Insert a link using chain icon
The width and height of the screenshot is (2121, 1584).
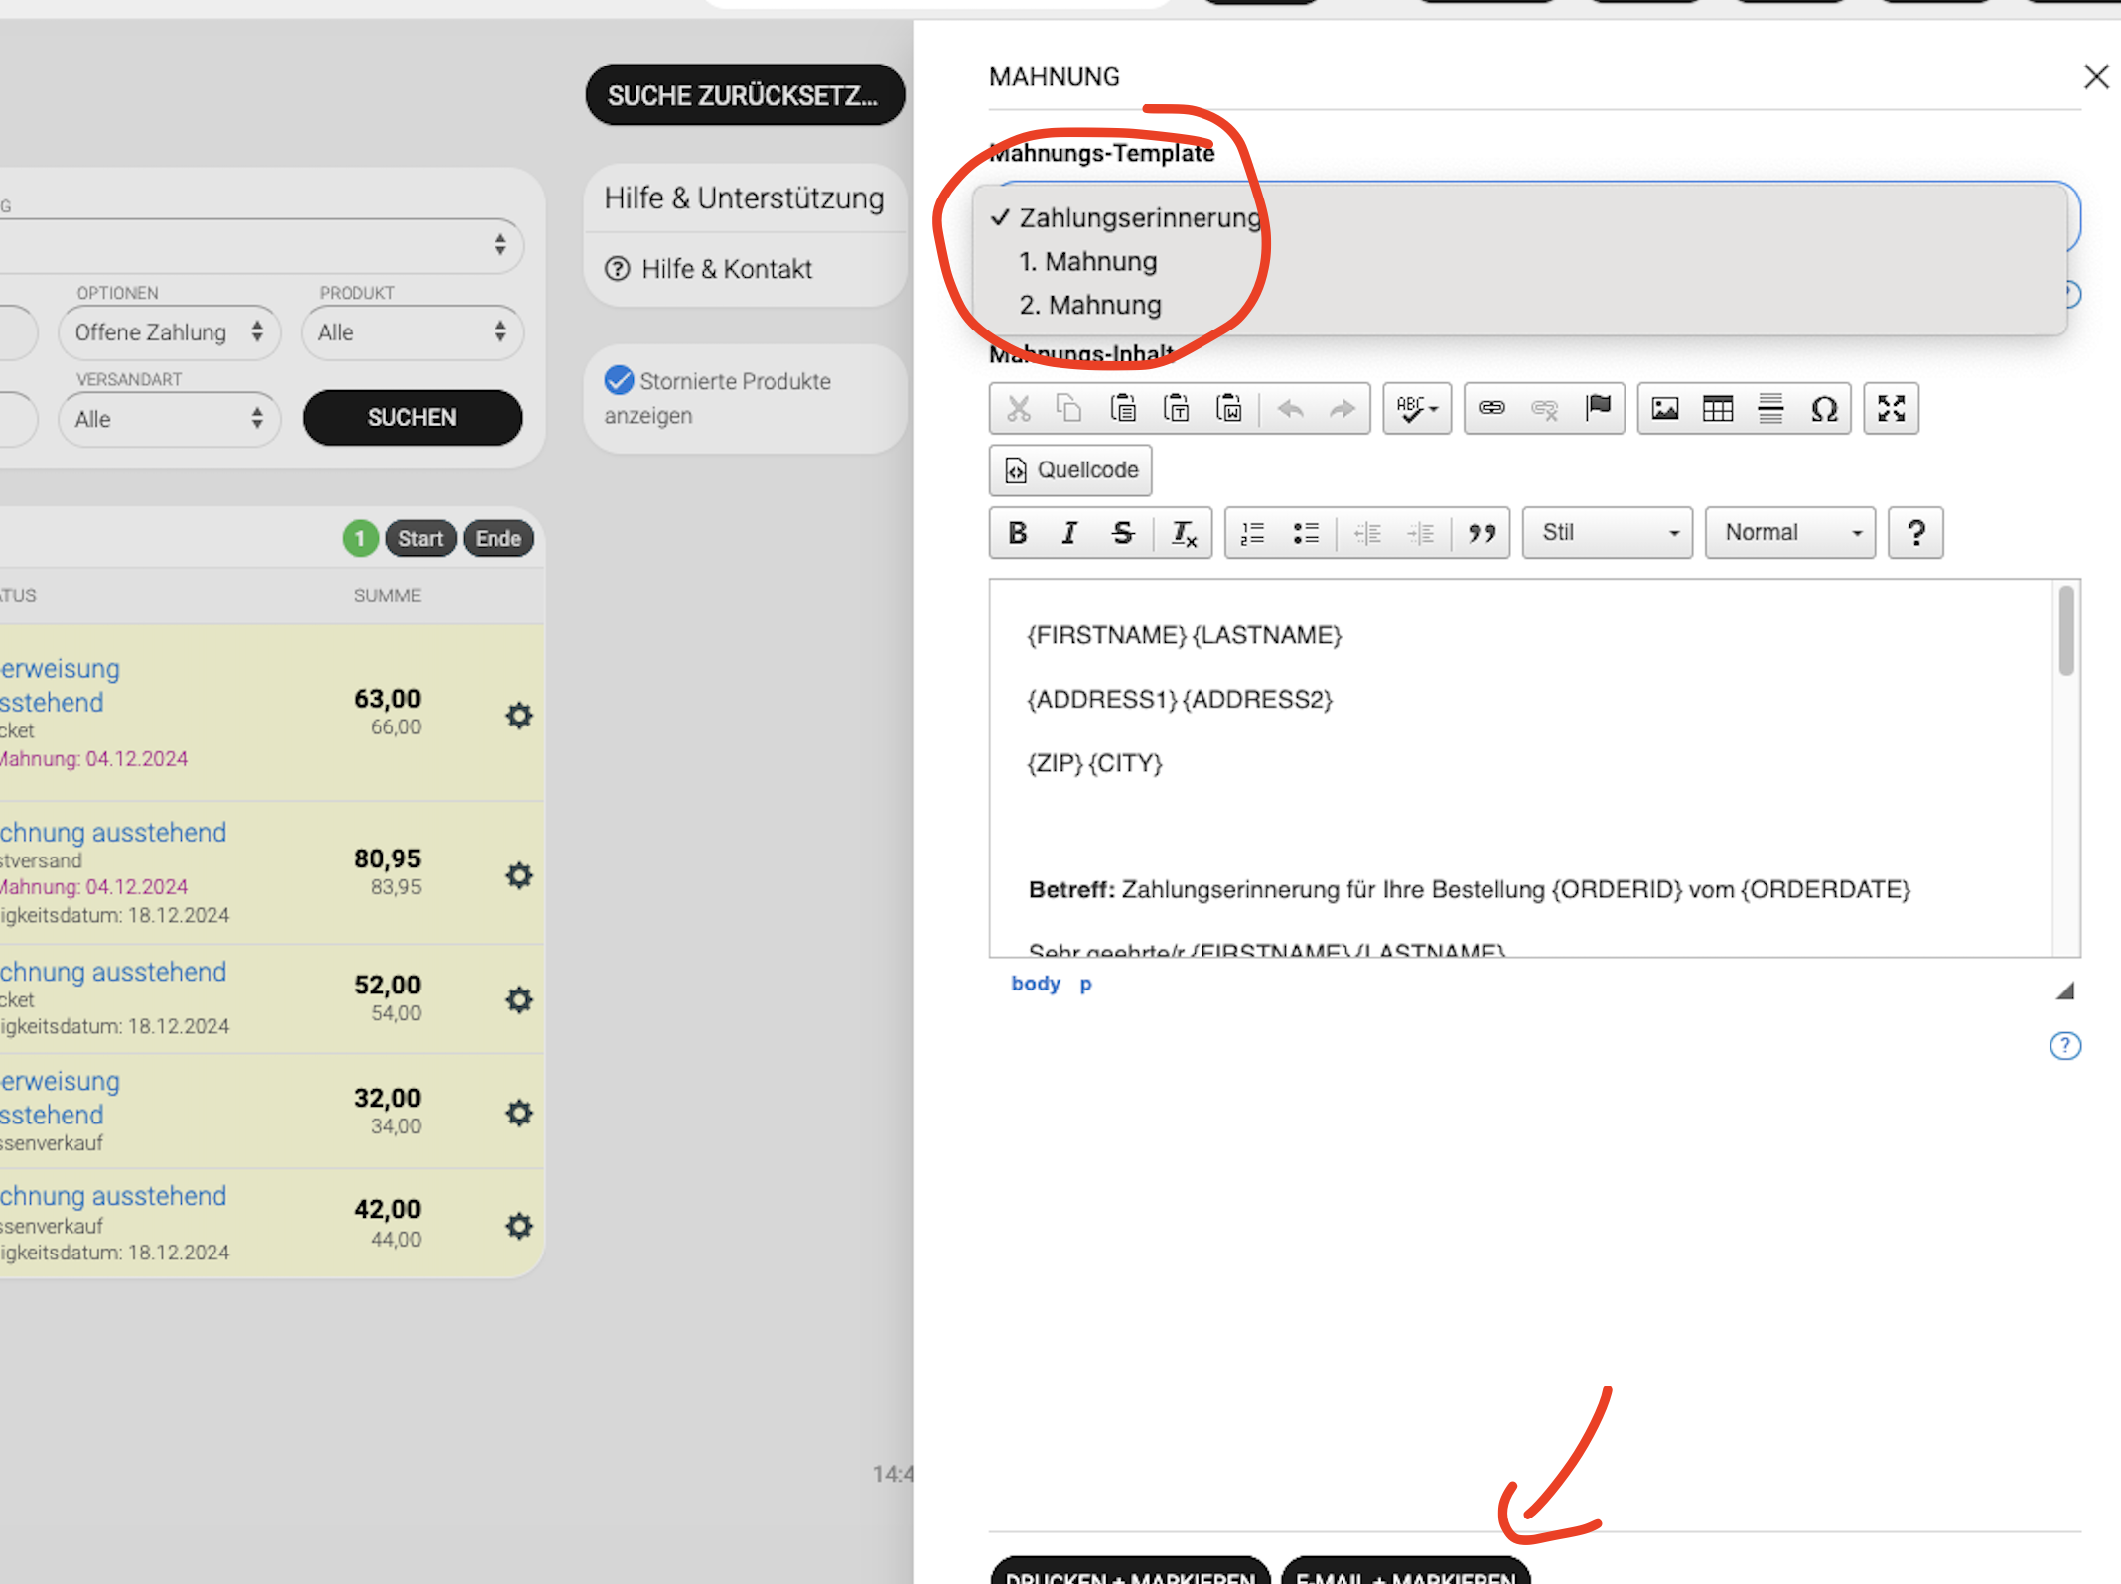pyautogui.click(x=1491, y=408)
